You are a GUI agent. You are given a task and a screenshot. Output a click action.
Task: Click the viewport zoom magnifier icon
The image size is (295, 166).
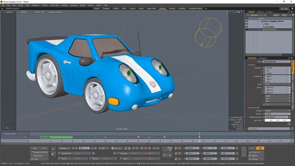(x=234, y=12)
